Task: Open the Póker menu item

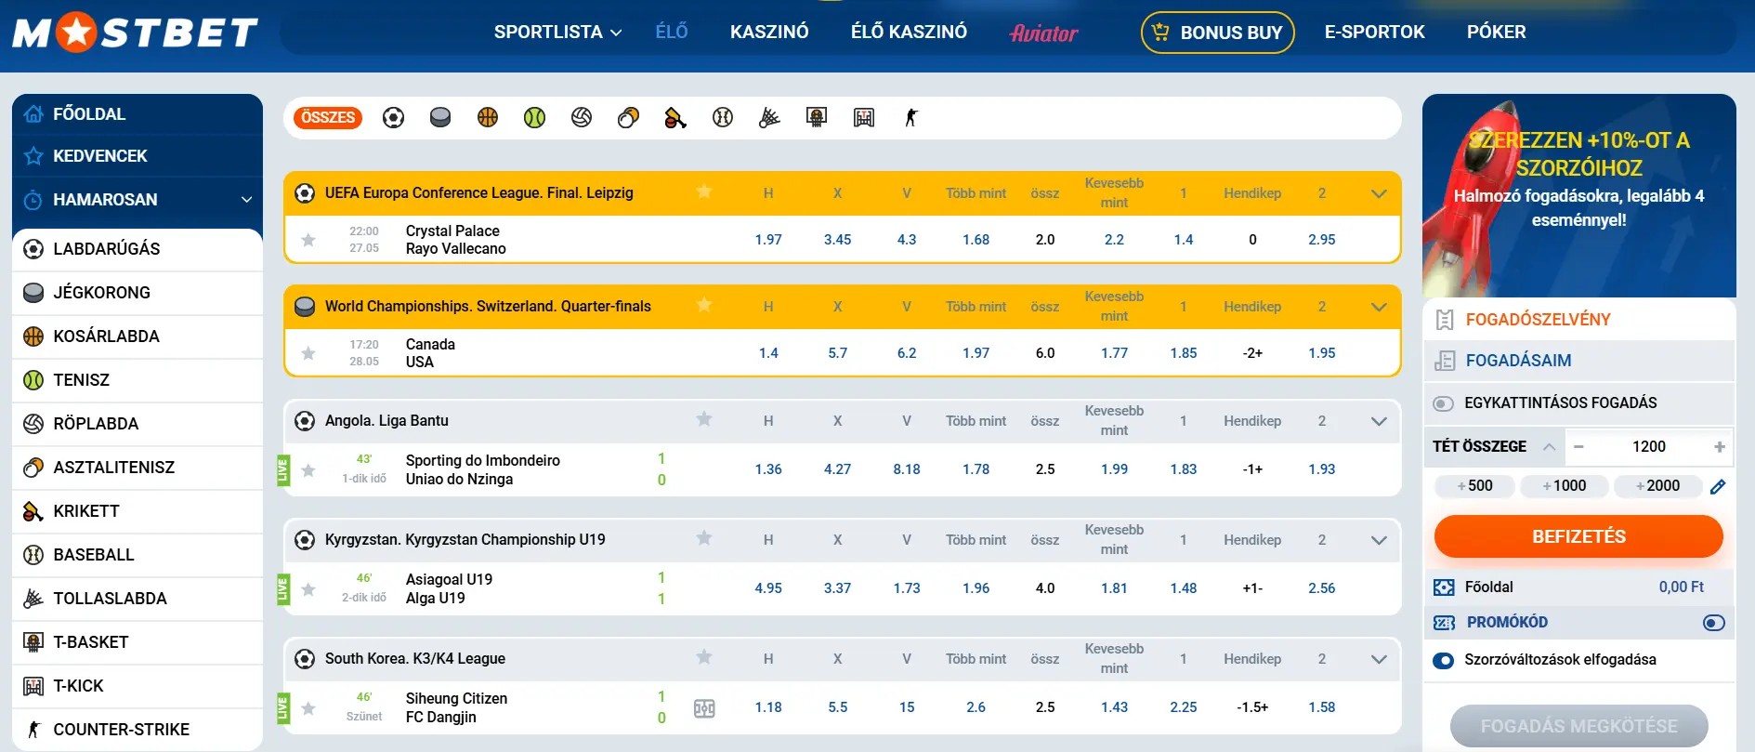Action: (1496, 32)
